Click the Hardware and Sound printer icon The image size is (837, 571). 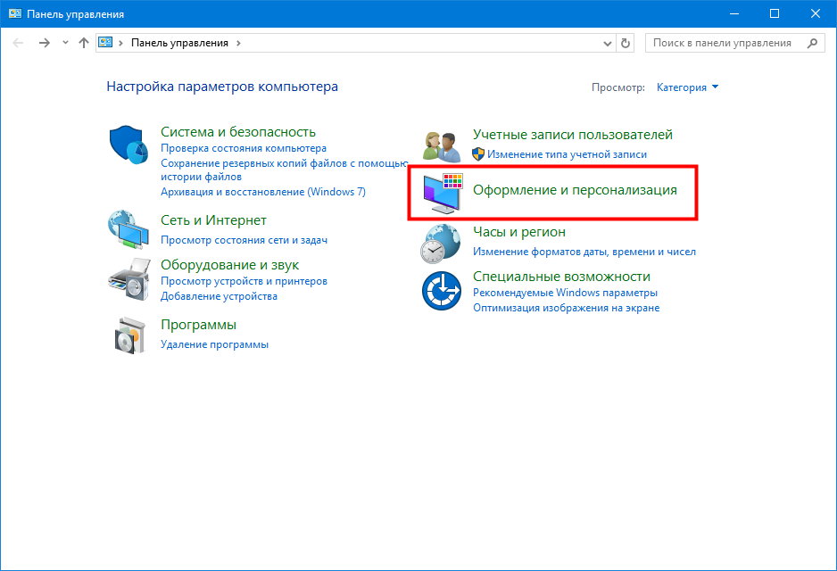tap(129, 279)
